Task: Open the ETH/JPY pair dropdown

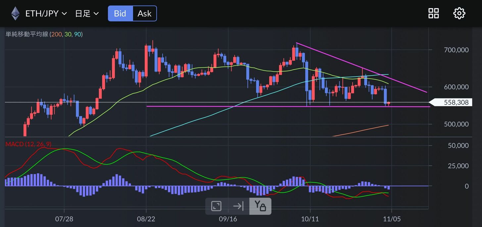Action: (x=46, y=14)
